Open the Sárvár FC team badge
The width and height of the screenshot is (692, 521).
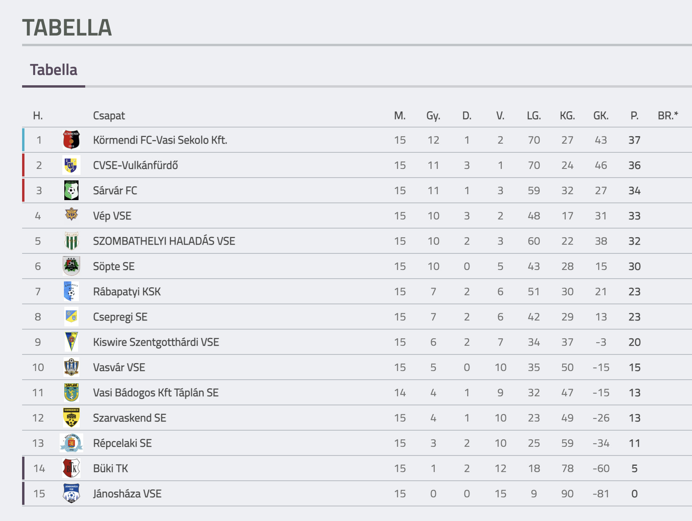point(71,190)
